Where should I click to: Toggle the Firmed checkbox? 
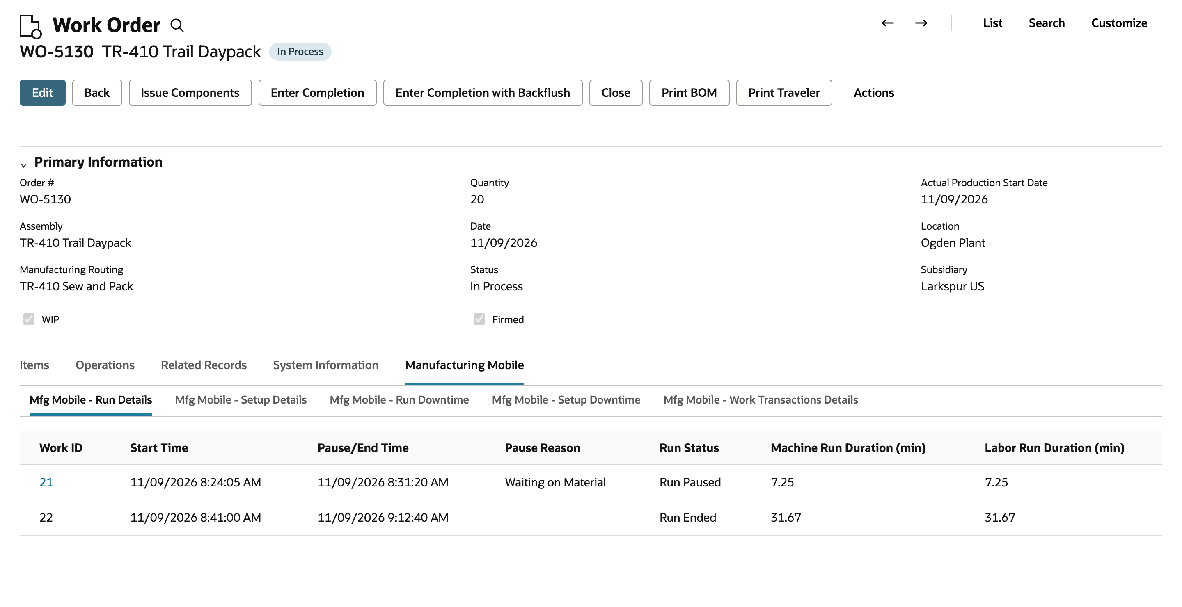479,319
